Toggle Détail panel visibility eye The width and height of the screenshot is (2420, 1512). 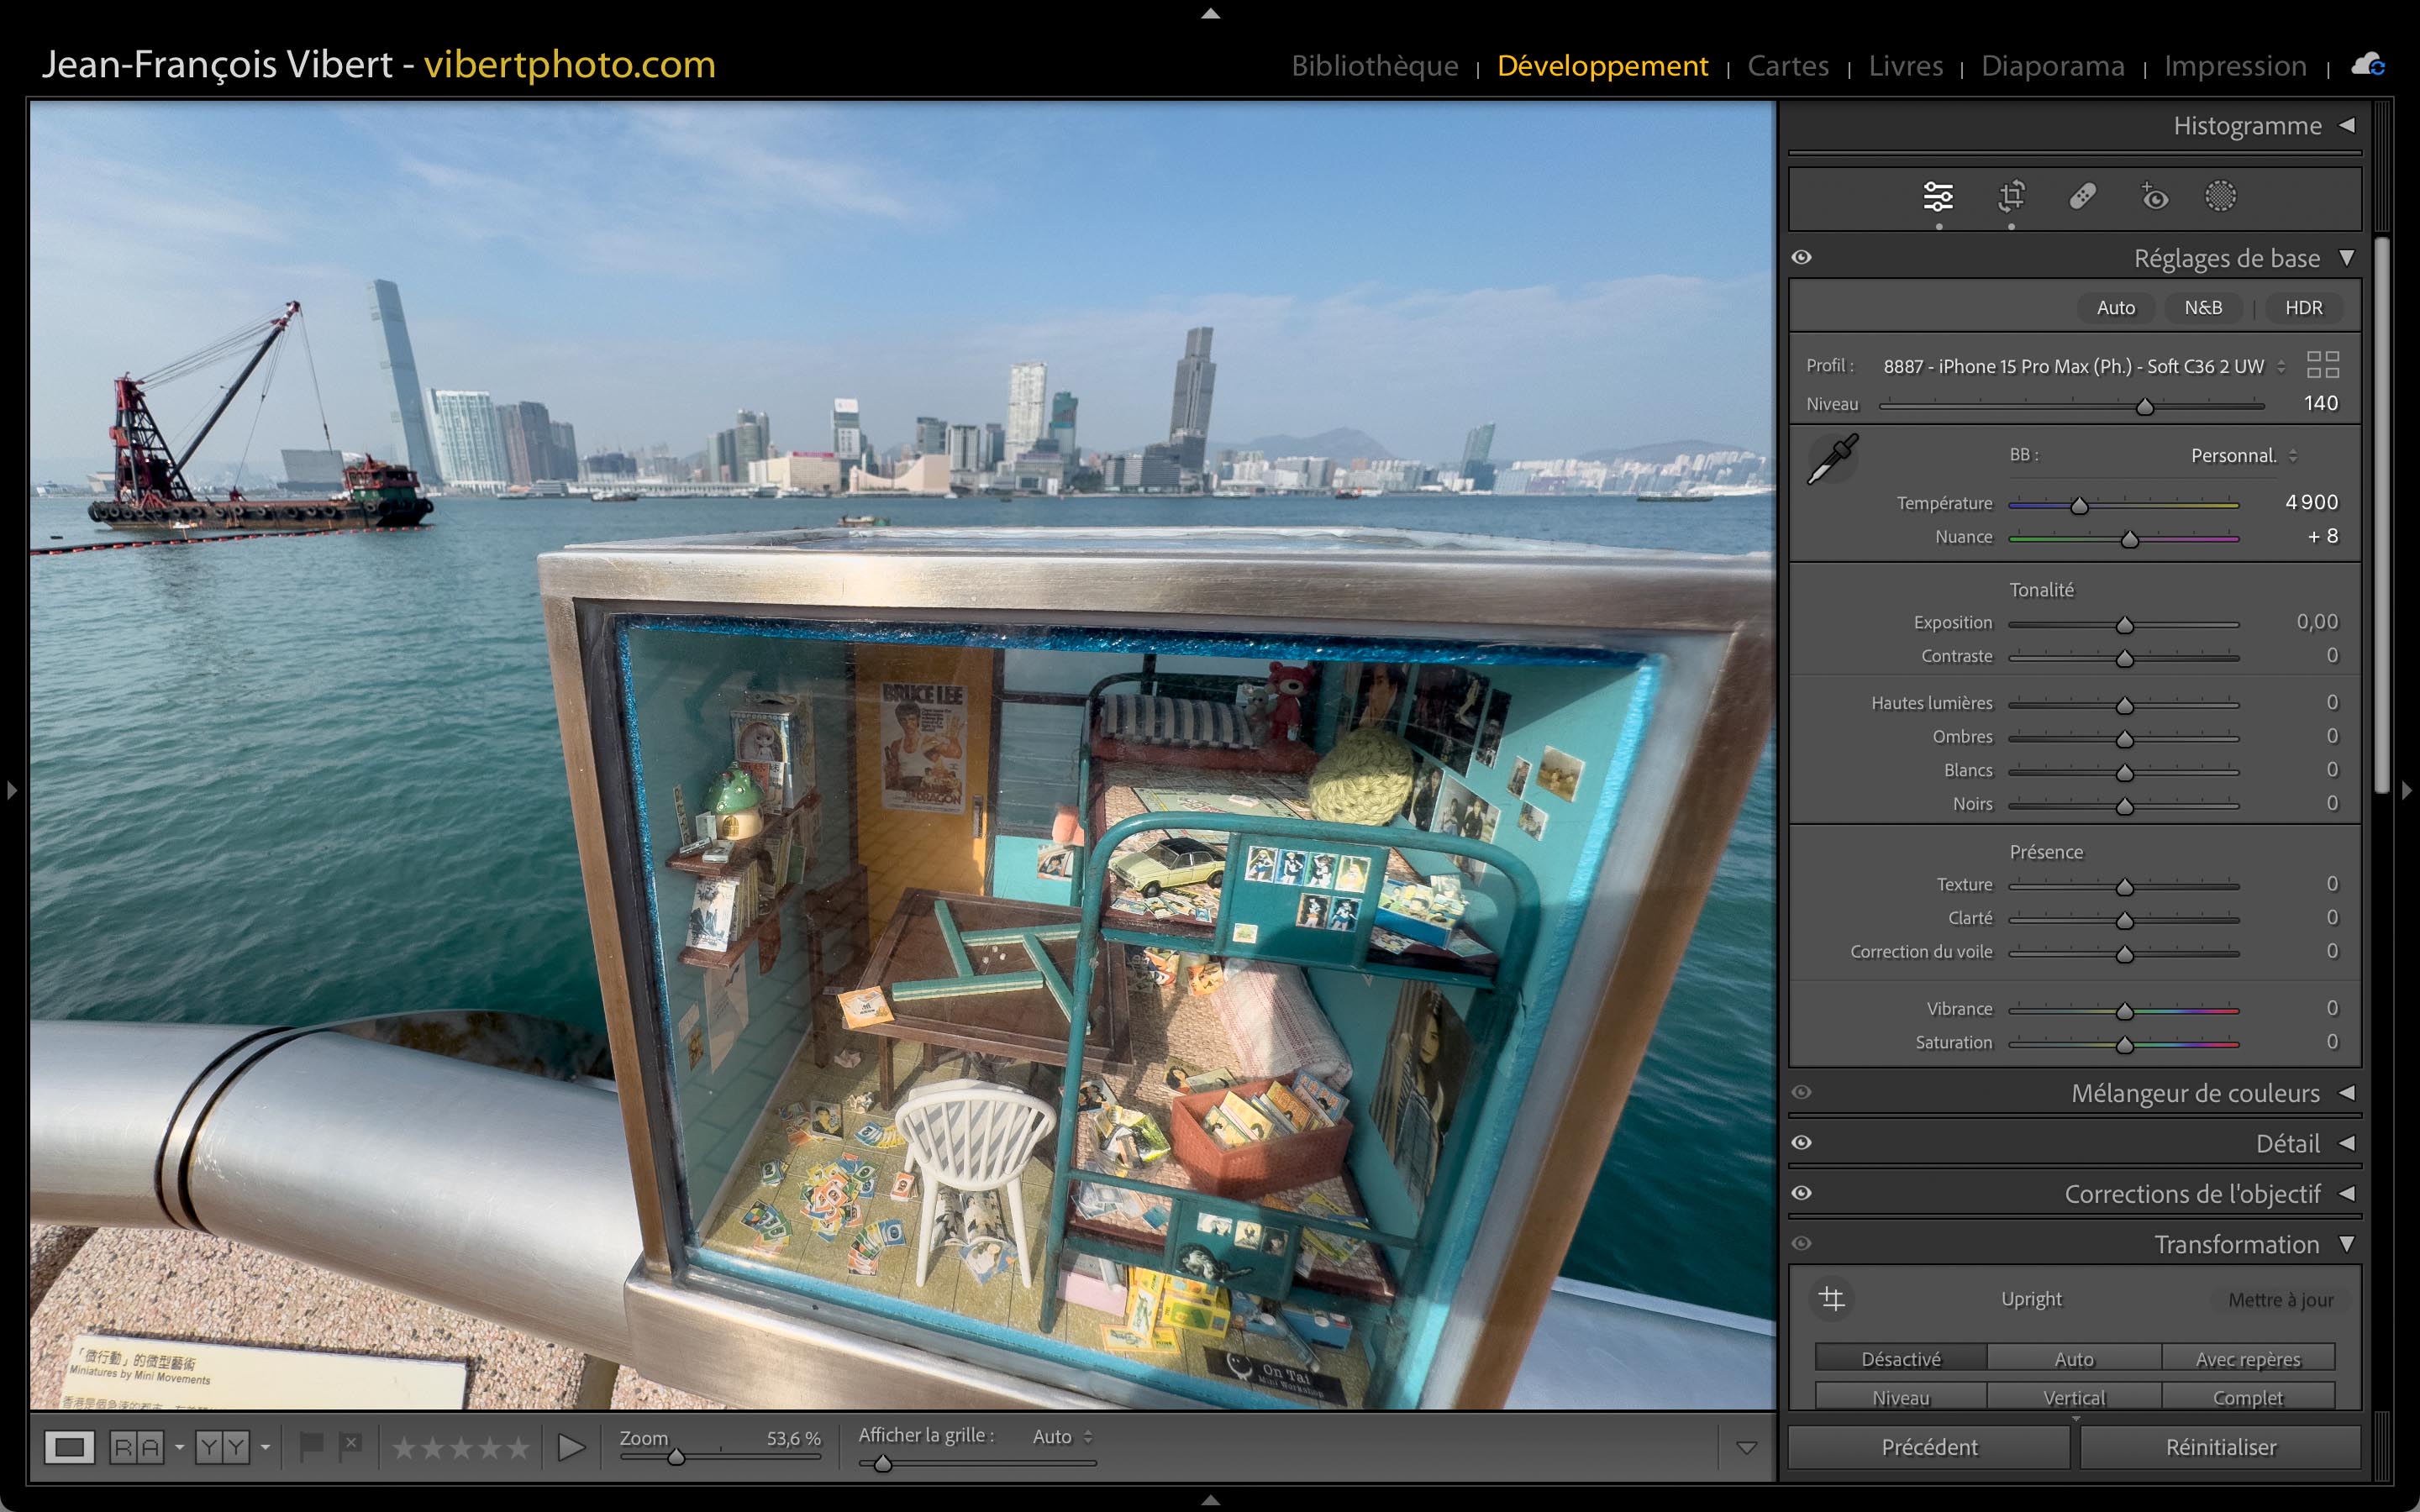(x=1801, y=1143)
